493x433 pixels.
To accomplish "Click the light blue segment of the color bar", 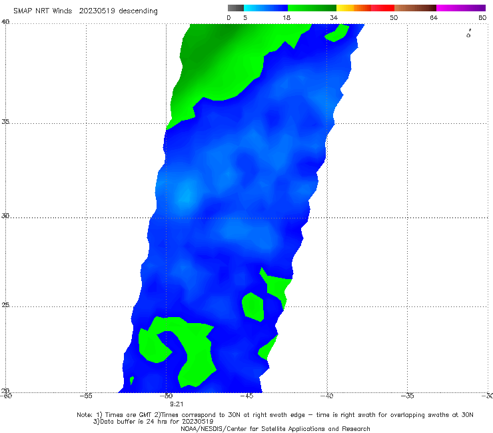I will pos(266,8).
